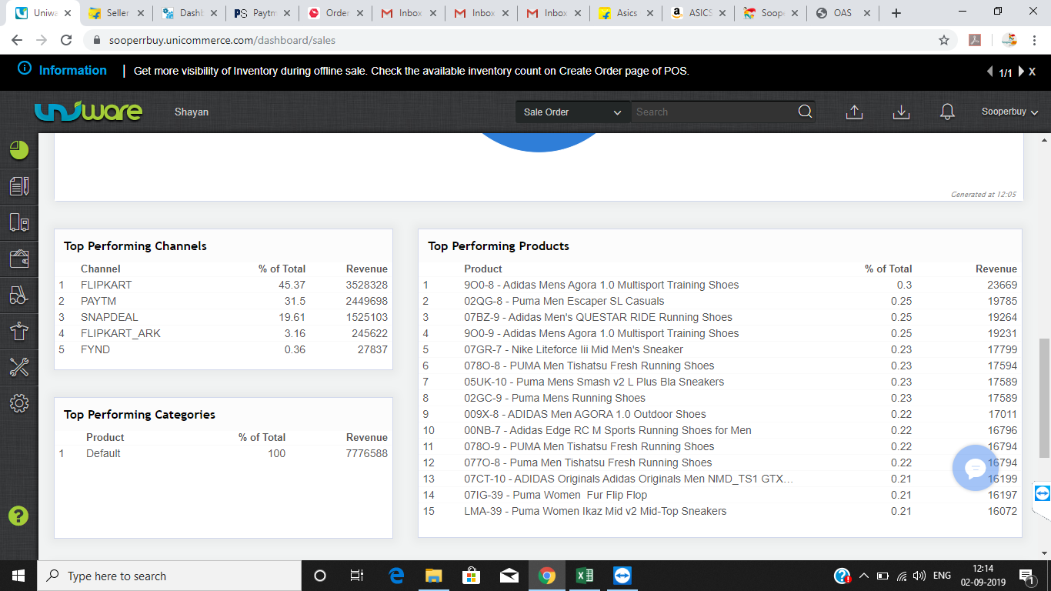Open the settings gear in sidebar

[x=19, y=403]
